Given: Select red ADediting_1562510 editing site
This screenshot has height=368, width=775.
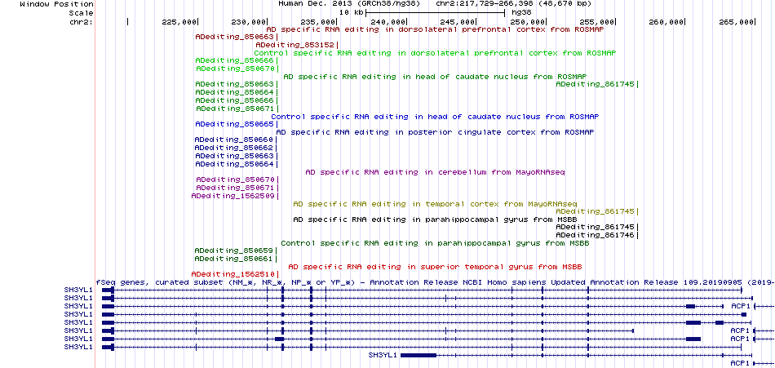Looking at the screenshot, I should [232, 274].
